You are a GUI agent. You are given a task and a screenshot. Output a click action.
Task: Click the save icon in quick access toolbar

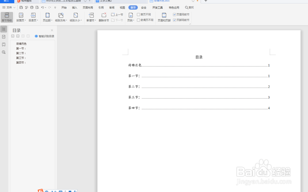coord(21,7)
